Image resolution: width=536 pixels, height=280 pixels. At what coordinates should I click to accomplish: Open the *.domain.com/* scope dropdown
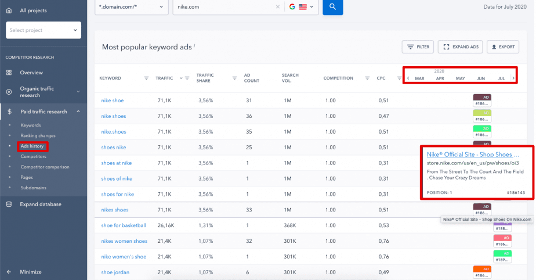tap(131, 7)
